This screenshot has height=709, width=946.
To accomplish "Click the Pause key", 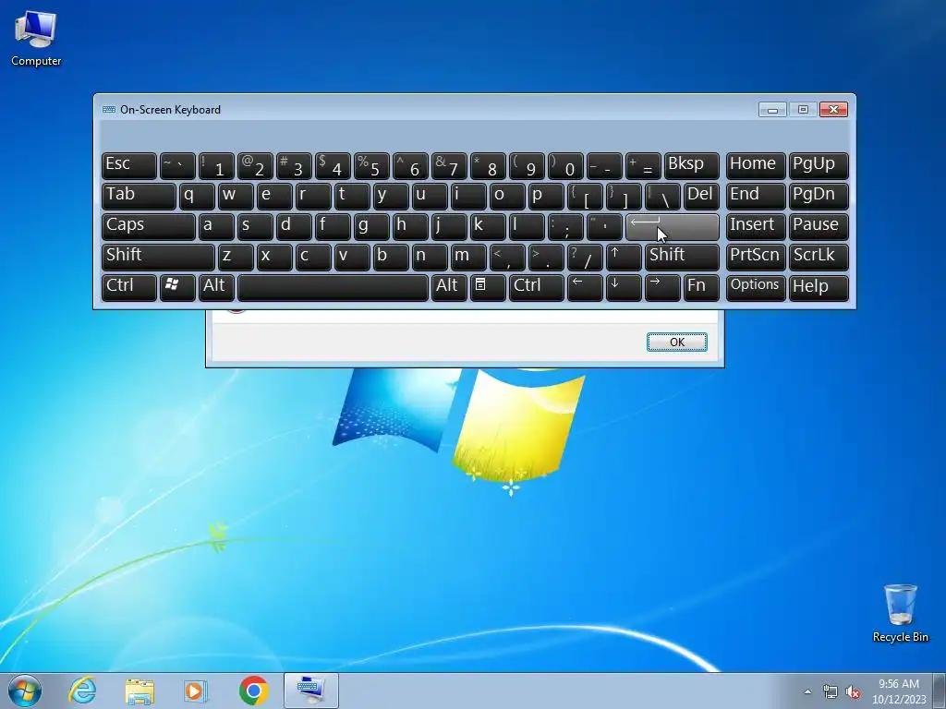I will 819,226.
